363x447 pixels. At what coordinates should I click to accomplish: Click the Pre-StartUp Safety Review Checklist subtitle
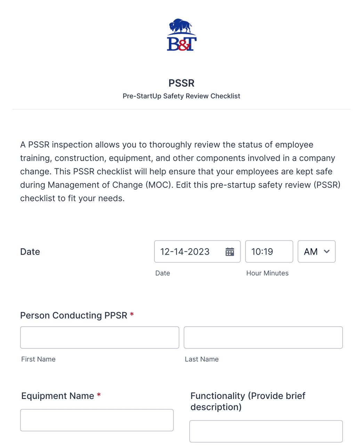click(181, 96)
